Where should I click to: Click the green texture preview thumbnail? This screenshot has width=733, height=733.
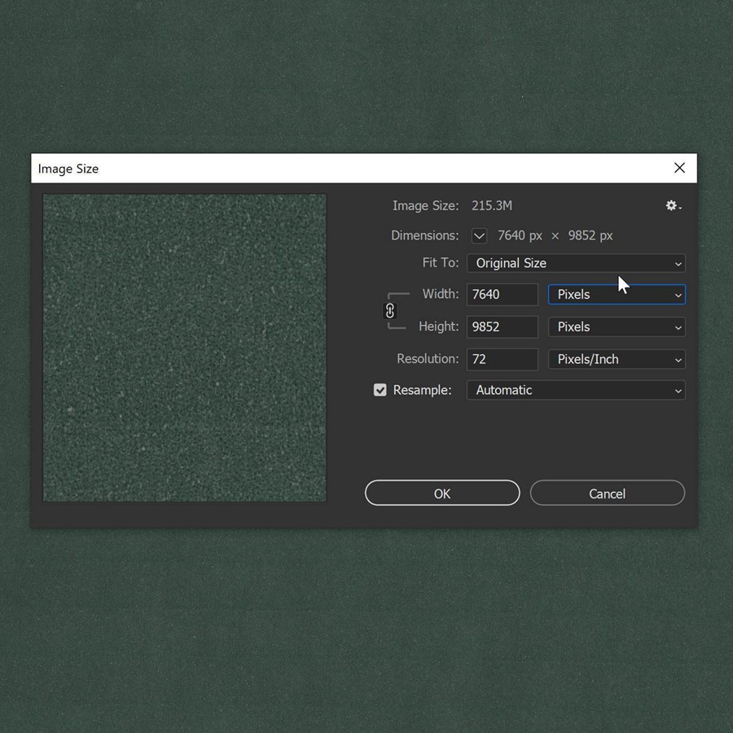[185, 348]
